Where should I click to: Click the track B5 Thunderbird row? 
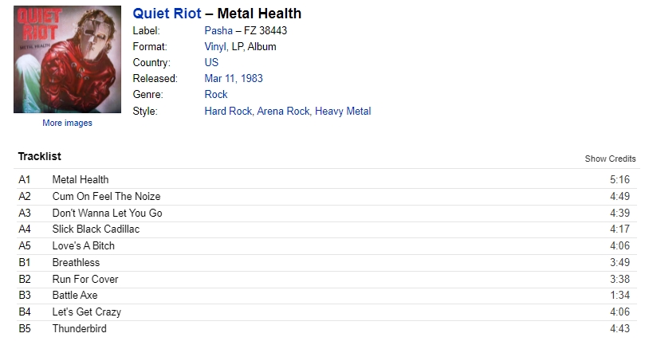327,328
